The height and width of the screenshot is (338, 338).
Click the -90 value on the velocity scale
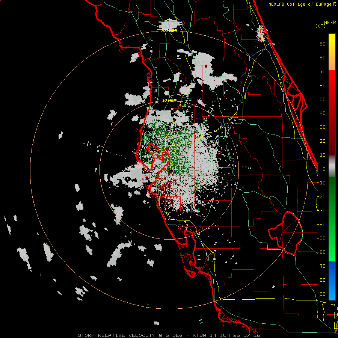[321, 294]
